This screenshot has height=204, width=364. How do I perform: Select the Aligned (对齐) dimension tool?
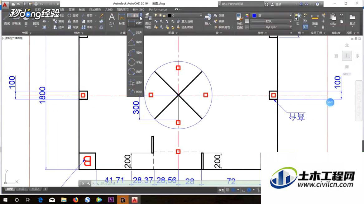135,32
